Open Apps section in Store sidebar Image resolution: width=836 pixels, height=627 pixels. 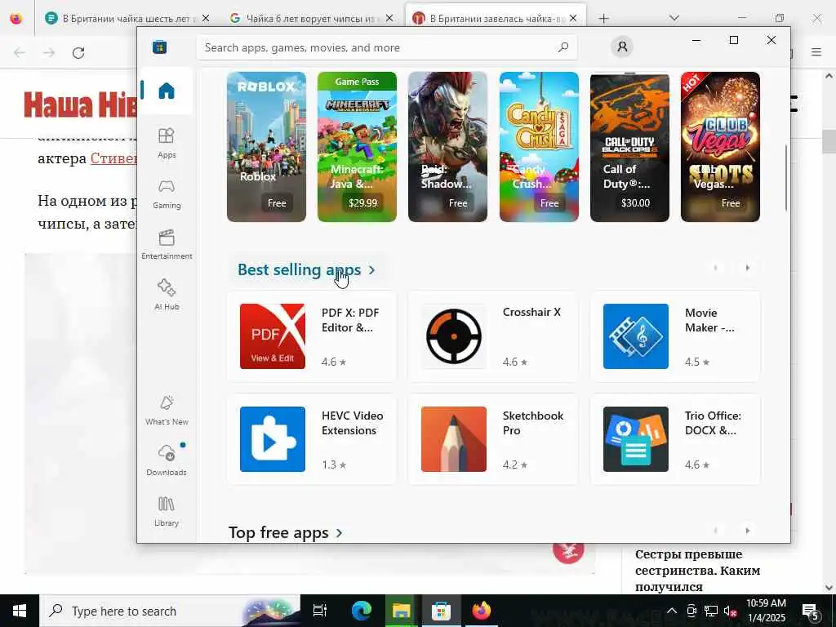click(167, 143)
